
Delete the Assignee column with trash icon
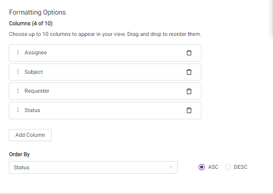pos(189,53)
